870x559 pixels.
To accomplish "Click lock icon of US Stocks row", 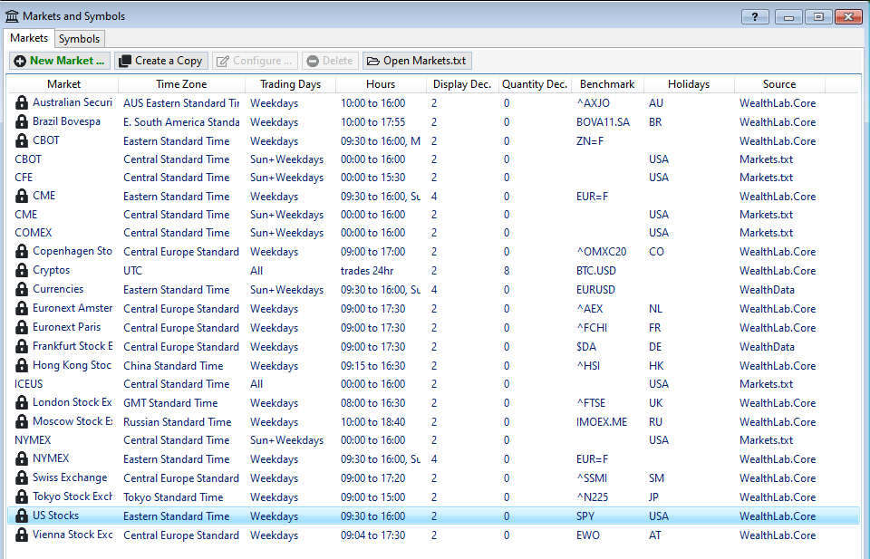I will [x=21, y=516].
